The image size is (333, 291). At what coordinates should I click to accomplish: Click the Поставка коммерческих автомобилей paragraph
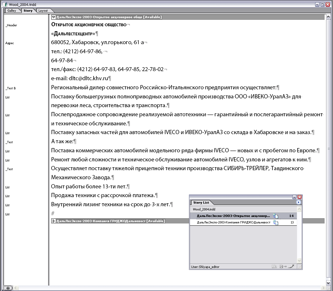[184, 150]
